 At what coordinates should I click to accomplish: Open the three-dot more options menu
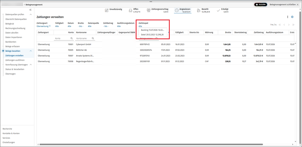[288, 17]
